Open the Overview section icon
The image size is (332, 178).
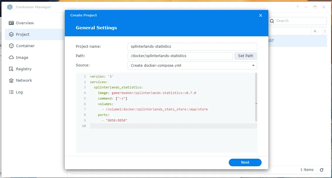(x=11, y=23)
